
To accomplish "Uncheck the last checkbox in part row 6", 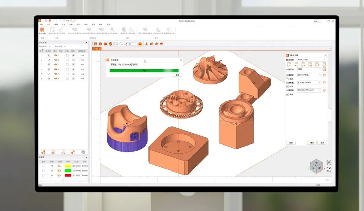I will [x=73, y=79].
